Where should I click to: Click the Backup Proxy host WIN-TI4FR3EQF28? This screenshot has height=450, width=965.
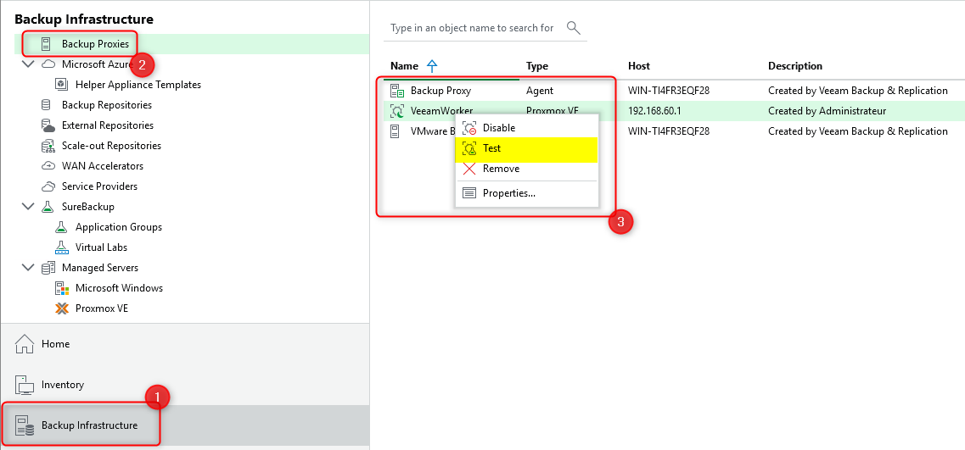669,91
